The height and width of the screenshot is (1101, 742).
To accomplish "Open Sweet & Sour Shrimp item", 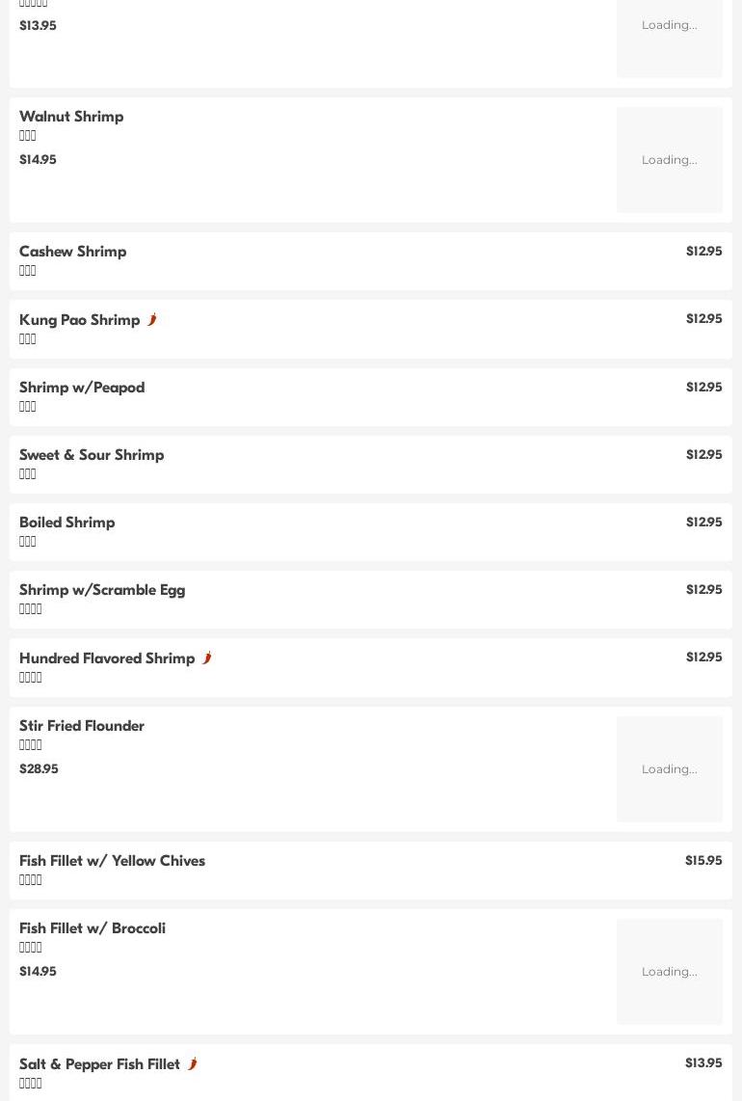I will point(92,455).
